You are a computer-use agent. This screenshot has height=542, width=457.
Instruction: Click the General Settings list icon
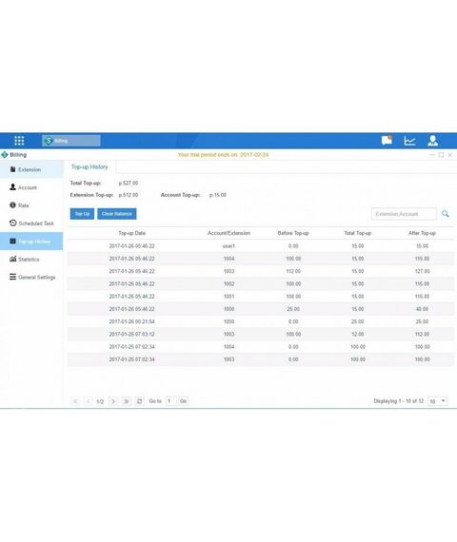[12, 277]
